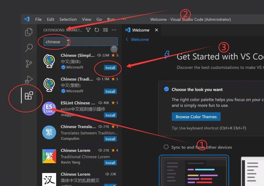Viewport: 264px width, 186px height.
Task: Pick the light theme preview thumbnail
Action: 252,171
